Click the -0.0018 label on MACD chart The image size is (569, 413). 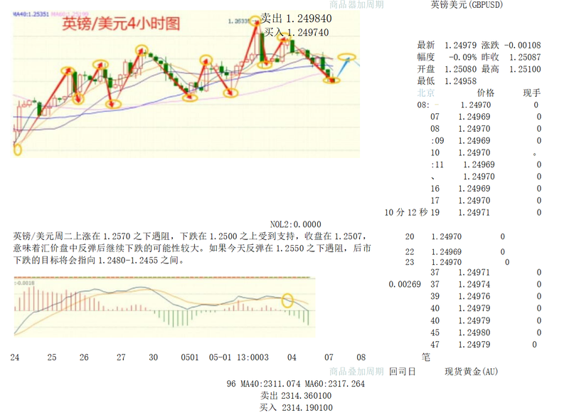tap(25, 283)
